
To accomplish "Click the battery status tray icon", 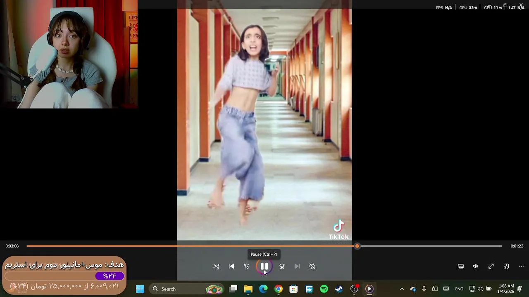I will 489,289.
